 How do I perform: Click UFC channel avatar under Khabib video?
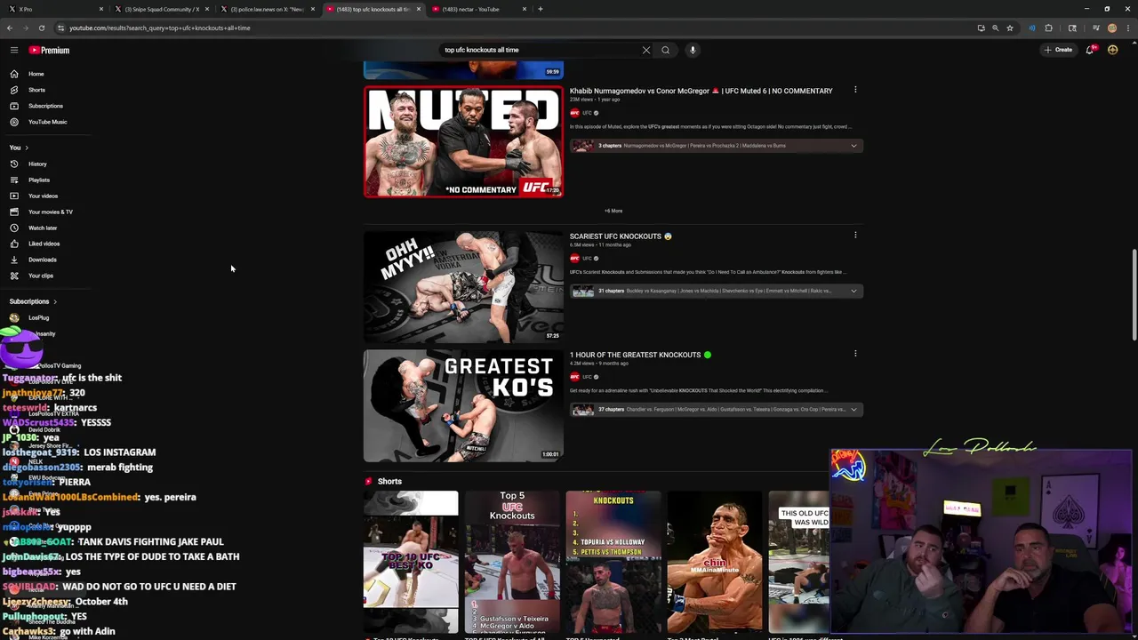coord(574,113)
